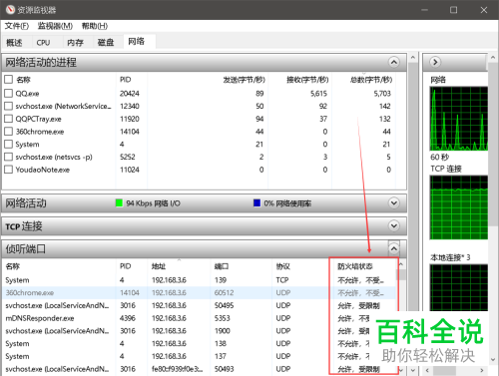The height and width of the screenshot is (376, 499).
Task: Check the select-all checkbox beside 名称 header
Action: pos(8,80)
